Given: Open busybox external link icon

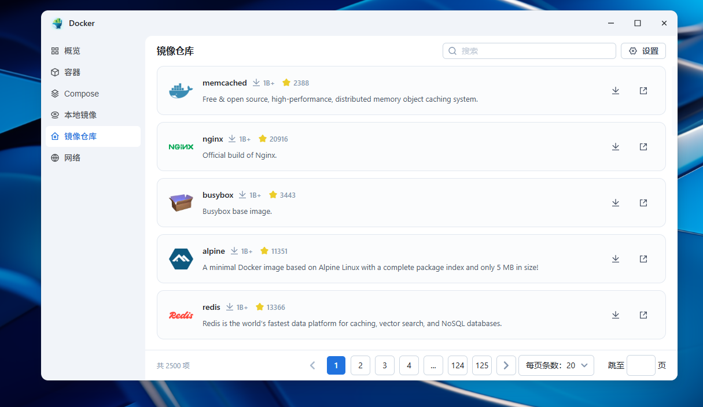Looking at the screenshot, I should tap(643, 203).
